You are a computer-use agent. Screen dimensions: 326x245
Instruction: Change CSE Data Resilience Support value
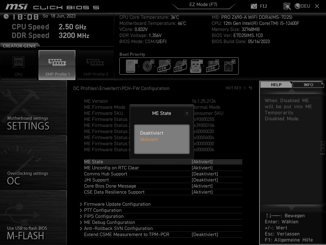pyautogui.click(x=202, y=192)
